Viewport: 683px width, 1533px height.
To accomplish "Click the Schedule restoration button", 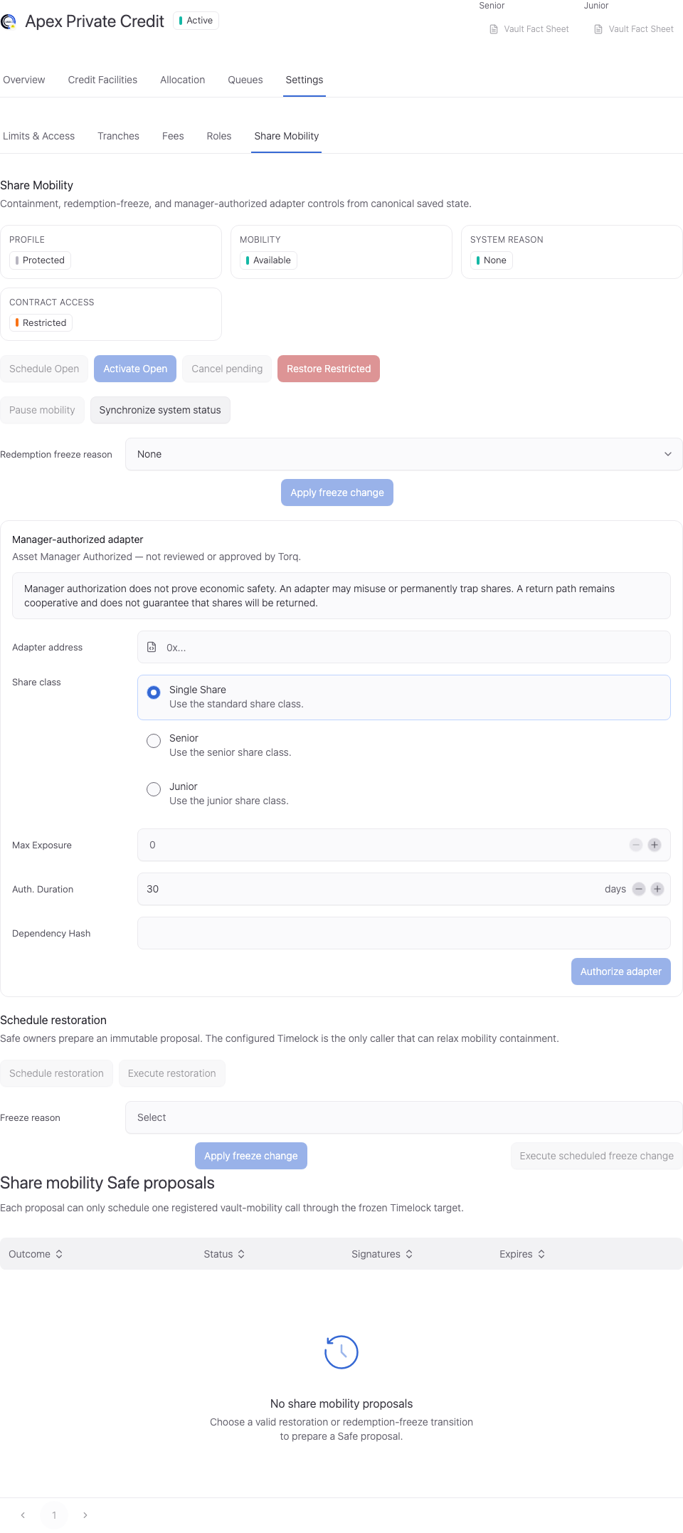I will (x=56, y=1073).
